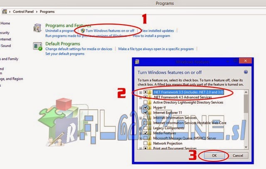Open the Default Programs heading
Image resolution: width=266 pixels, height=169 pixels.
63,44
